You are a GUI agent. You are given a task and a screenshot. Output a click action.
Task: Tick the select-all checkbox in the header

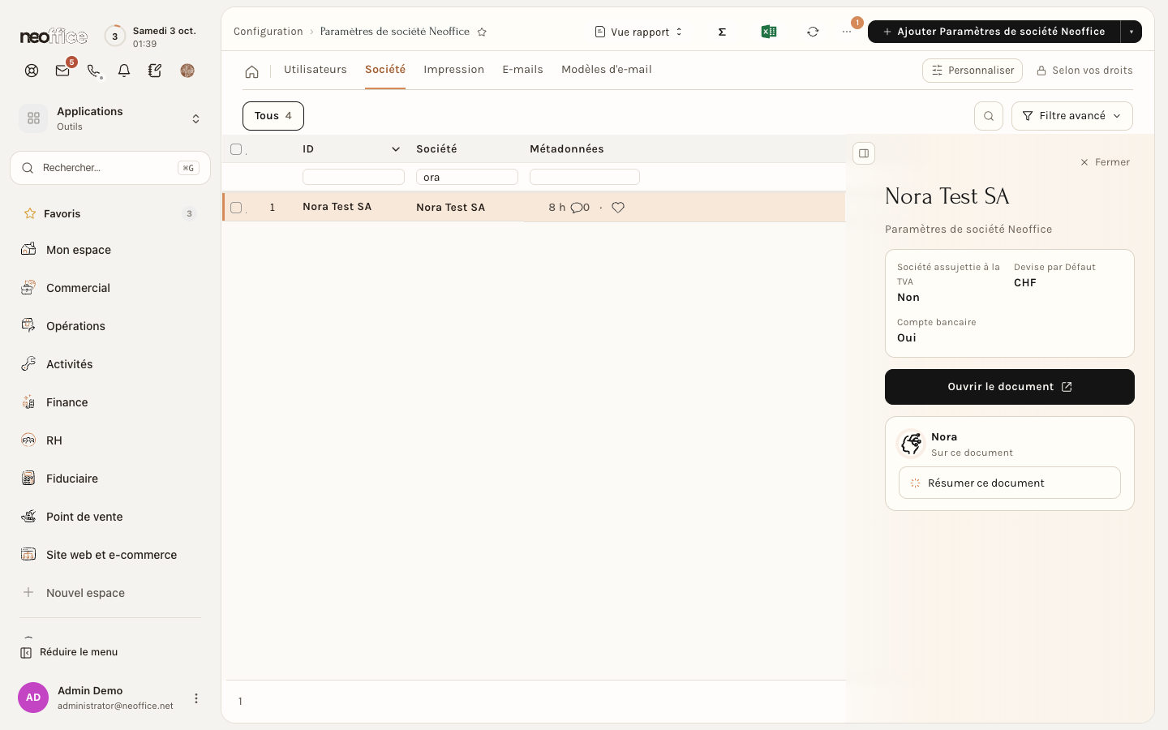[x=236, y=149]
